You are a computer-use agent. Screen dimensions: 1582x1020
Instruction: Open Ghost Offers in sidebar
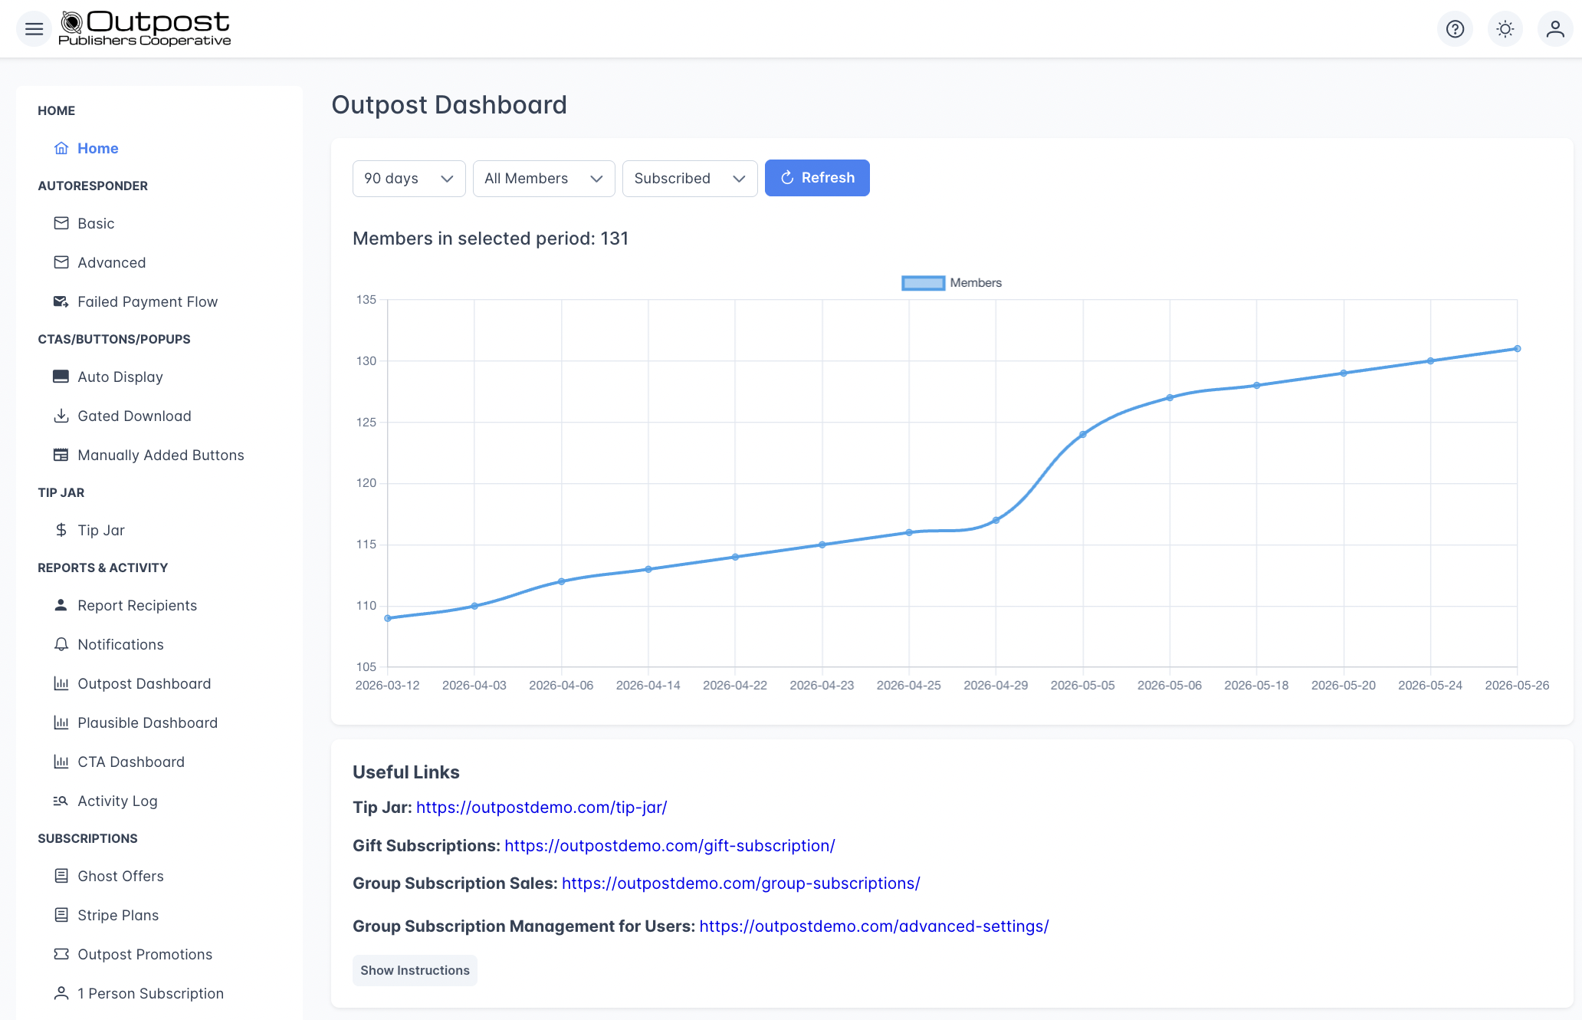click(120, 876)
